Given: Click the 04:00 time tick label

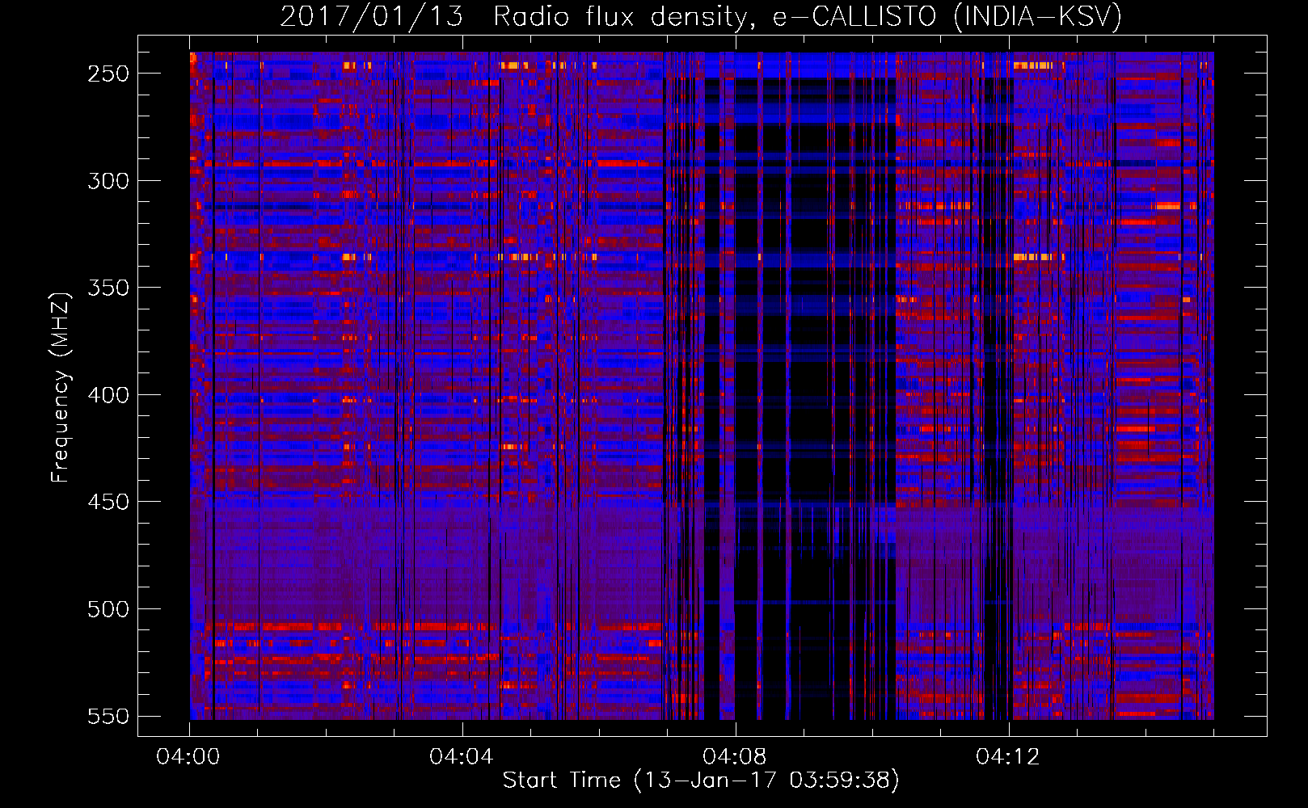Looking at the screenshot, I should pyautogui.click(x=188, y=757).
